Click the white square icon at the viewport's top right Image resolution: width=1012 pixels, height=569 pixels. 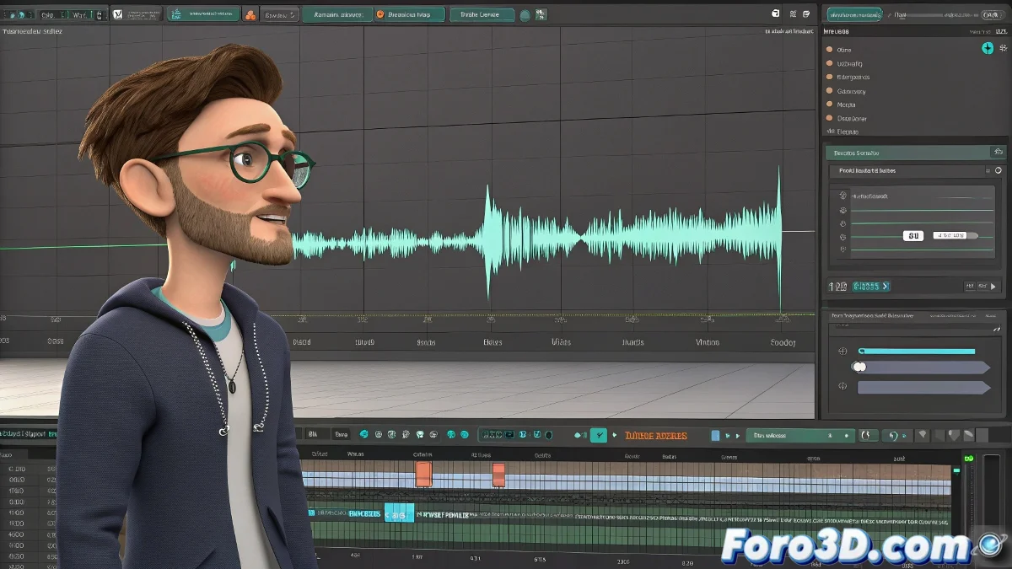tap(776, 13)
